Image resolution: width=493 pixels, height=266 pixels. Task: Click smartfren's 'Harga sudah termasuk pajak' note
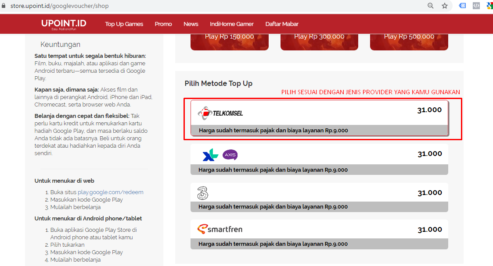coord(273,244)
